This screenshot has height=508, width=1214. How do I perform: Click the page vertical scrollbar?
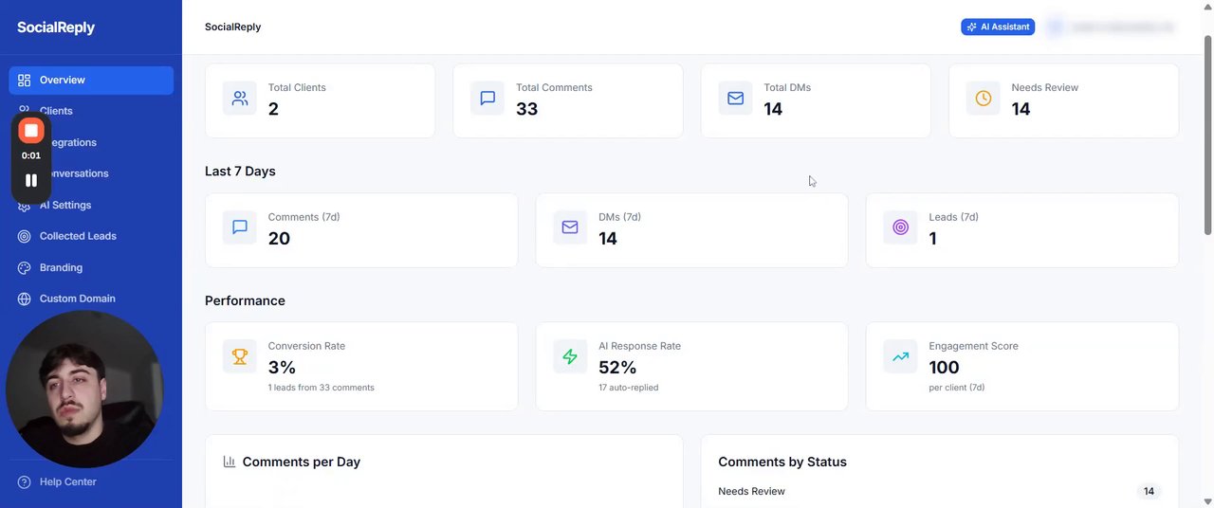(x=1207, y=135)
